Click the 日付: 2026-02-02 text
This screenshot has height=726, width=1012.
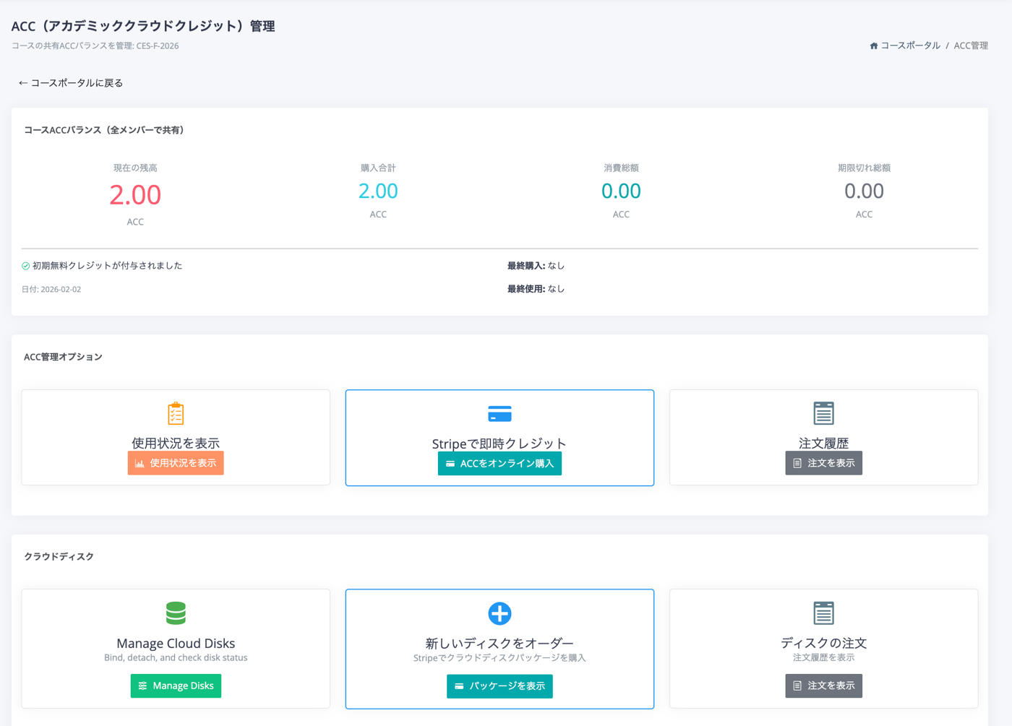51,290
